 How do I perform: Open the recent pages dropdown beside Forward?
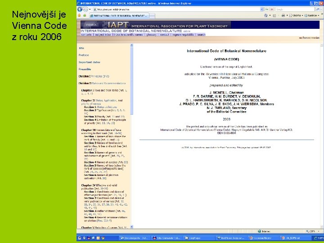pos(90,9)
